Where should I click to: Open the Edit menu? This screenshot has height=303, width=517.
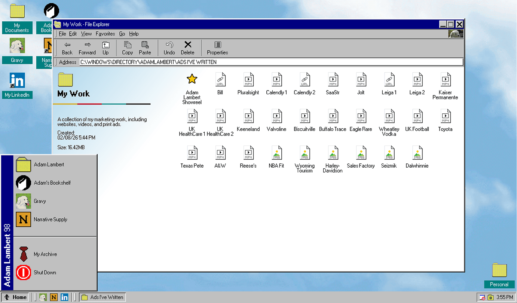(73, 34)
